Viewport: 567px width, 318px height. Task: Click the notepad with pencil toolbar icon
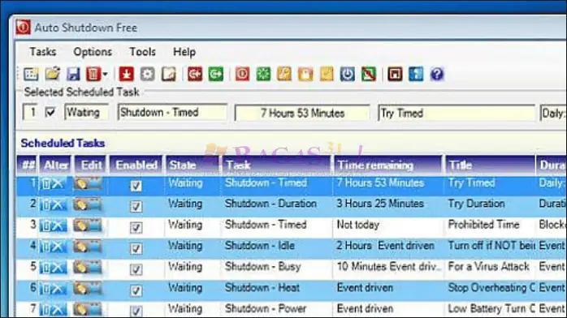[x=168, y=74]
